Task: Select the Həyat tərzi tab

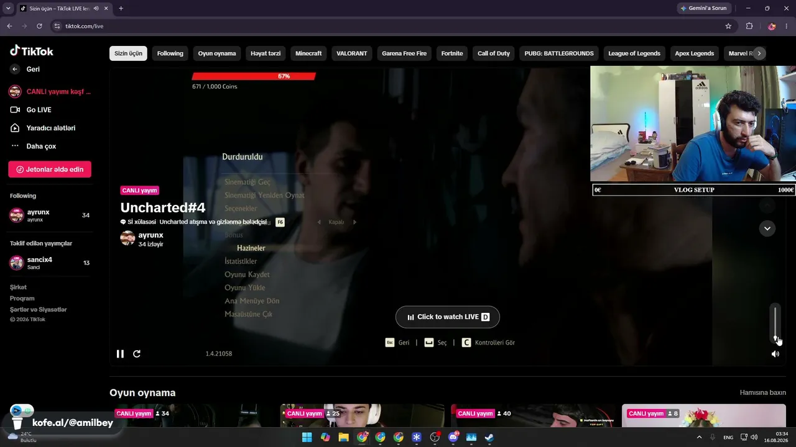Action: tap(266, 53)
